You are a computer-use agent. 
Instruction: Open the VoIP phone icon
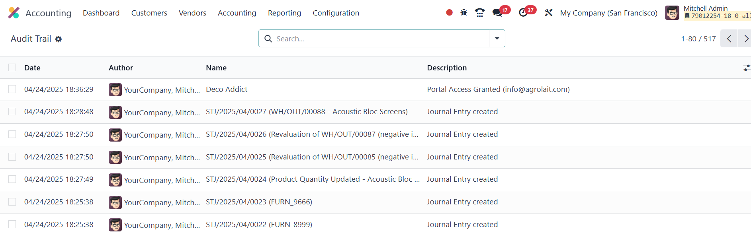(x=479, y=13)
